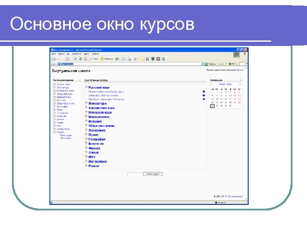This screenshot has width=307, height=230.
Task: Click the course search text field
Action: click(x=135, y=174)
